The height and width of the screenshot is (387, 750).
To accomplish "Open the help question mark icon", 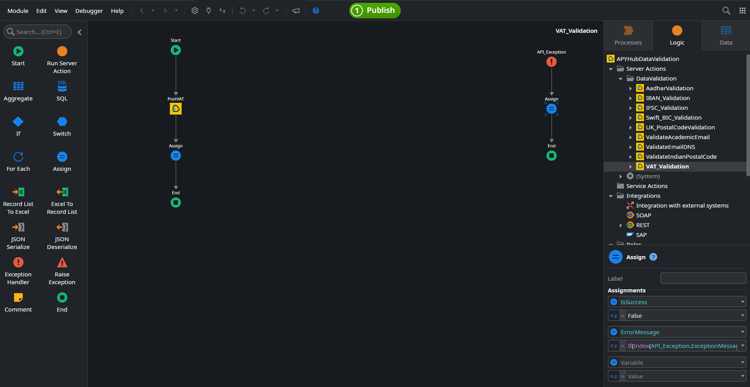I will [x=316, y=11].
